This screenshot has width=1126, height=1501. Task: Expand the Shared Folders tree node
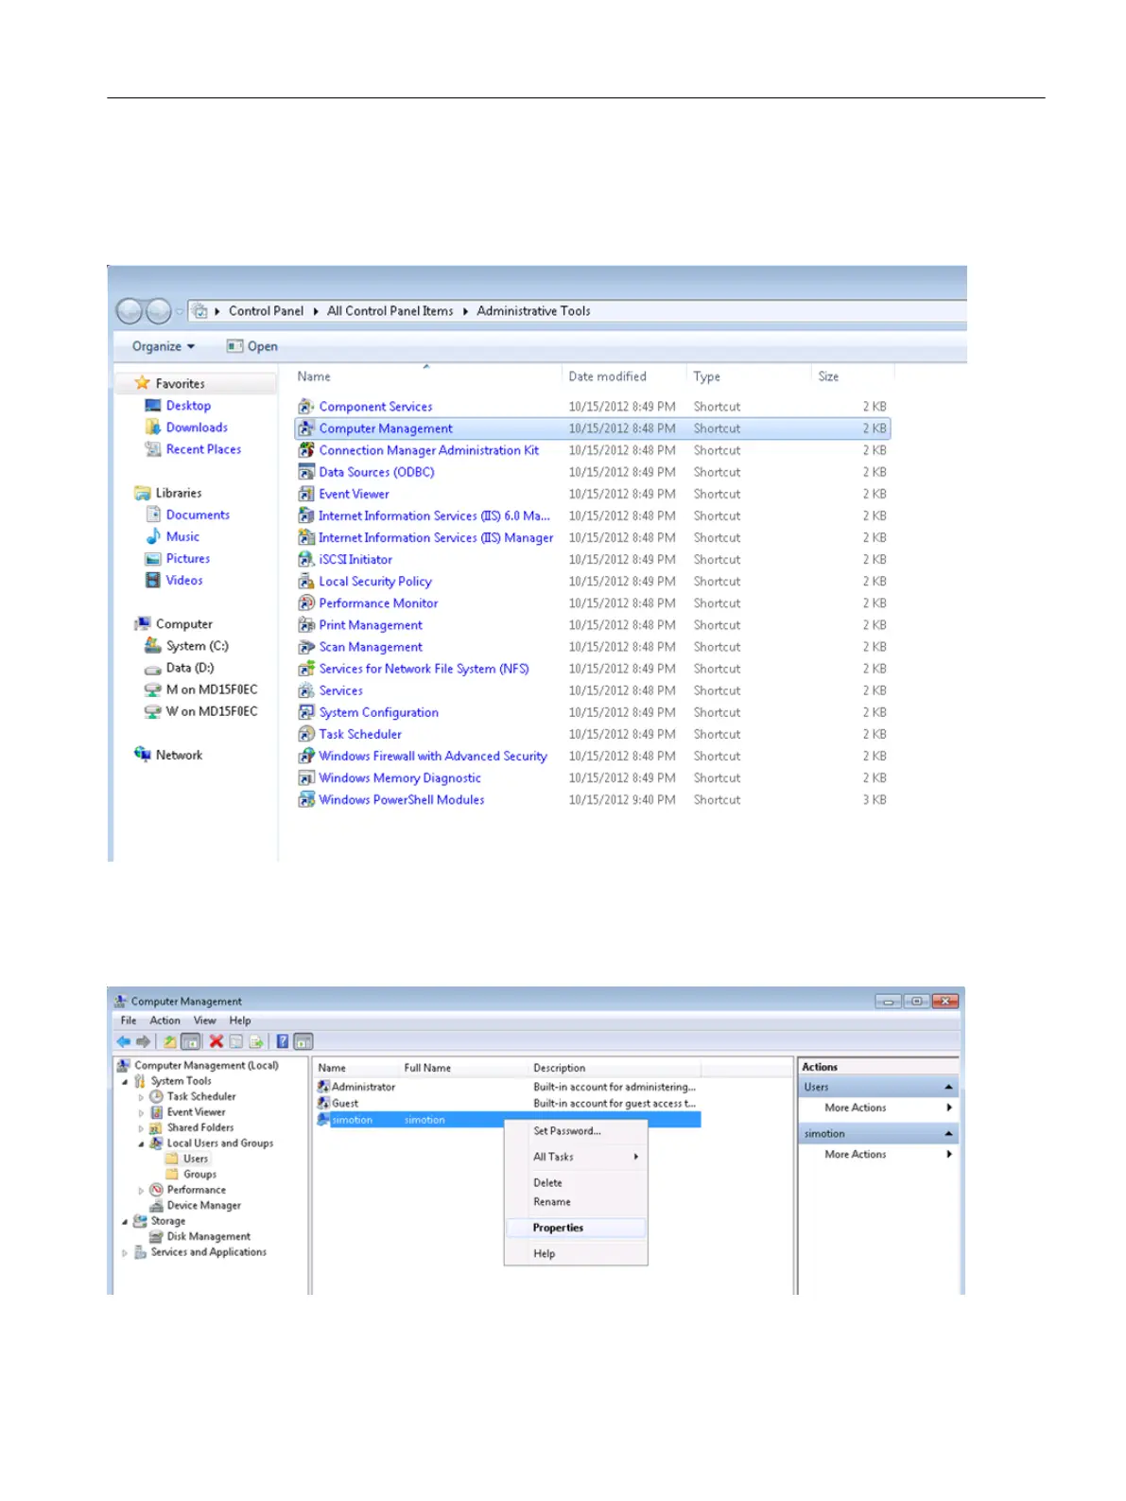pyautogui.click(x=141, y=1128)
